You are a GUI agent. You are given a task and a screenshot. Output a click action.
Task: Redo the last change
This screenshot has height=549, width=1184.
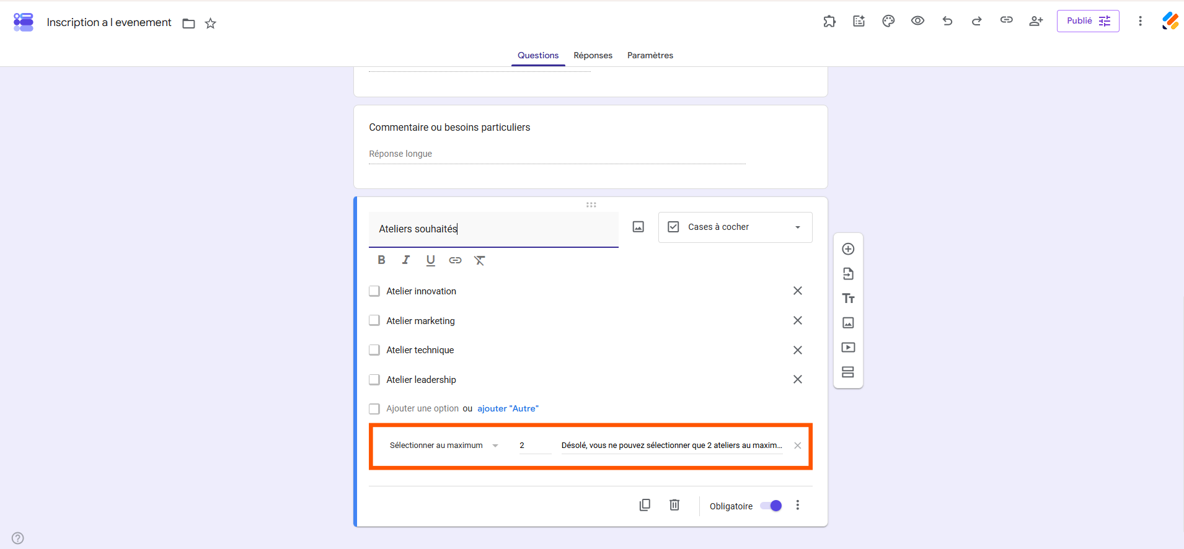point(977,21)
